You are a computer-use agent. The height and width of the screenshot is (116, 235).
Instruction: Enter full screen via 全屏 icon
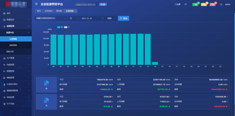pos(177,4)
